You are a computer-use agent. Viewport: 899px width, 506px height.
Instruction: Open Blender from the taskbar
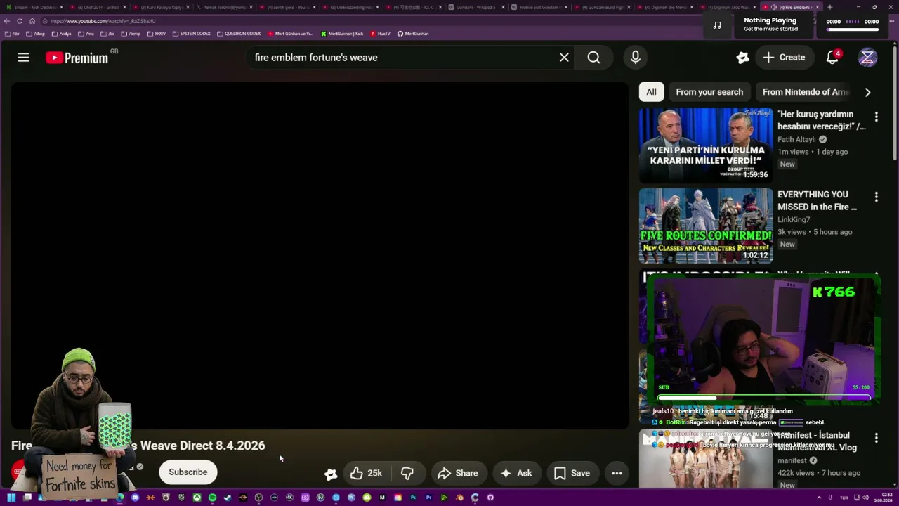click(x=459, y=498)
